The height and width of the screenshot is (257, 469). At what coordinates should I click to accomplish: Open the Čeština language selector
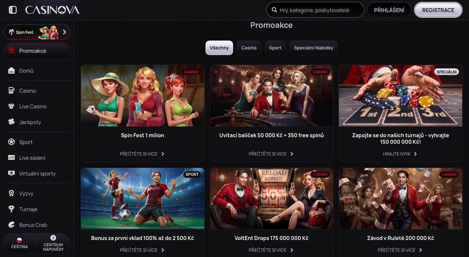(x=20, y=243)
